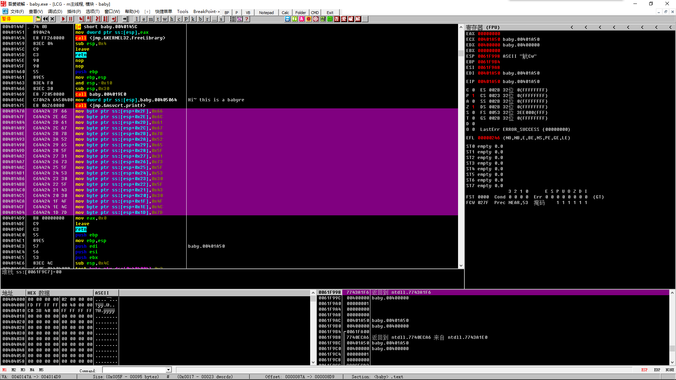
Task: Click the Calc button
Action: click(x=285, y=13)
